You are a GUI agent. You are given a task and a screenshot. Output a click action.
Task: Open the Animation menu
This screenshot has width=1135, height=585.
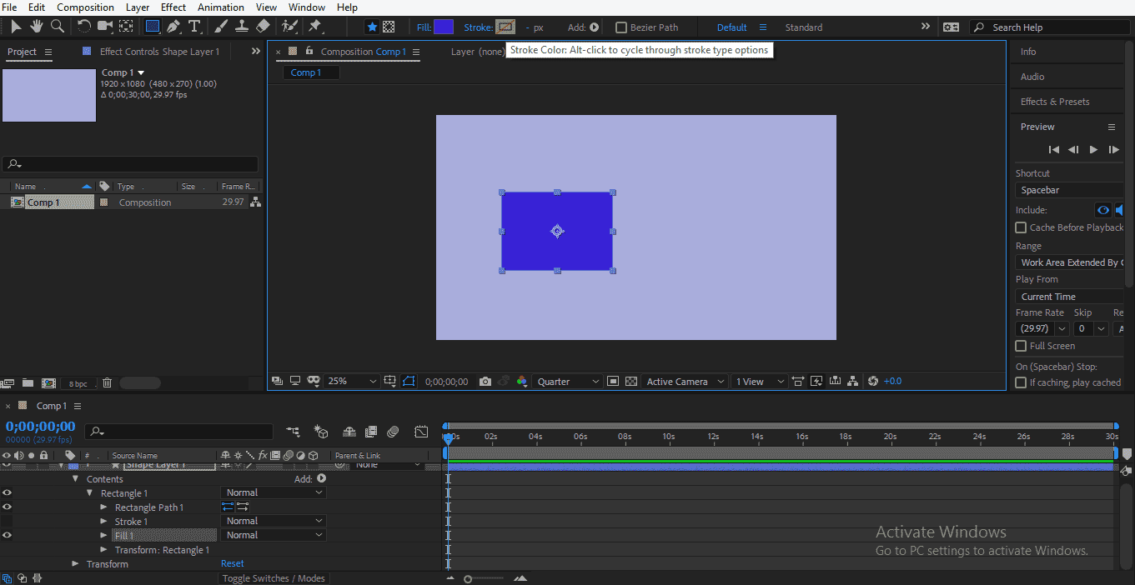221,7
